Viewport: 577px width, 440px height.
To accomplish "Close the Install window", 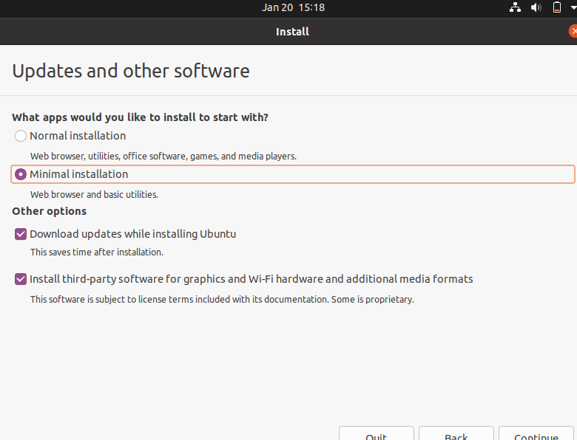I will (573, 32).
